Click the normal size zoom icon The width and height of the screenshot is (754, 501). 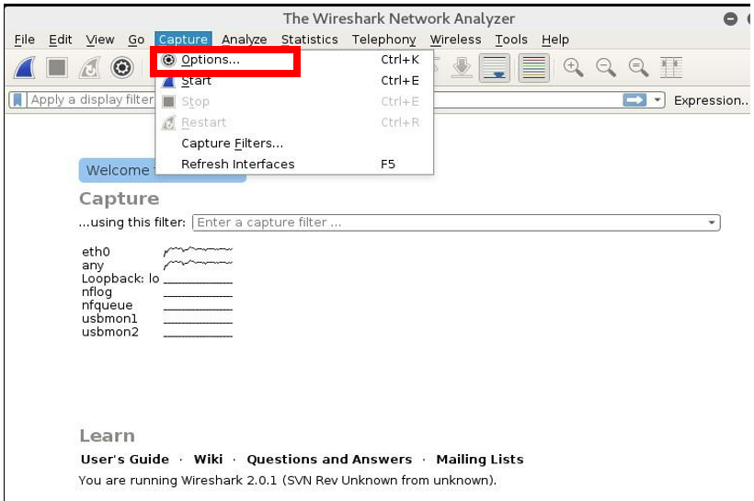click(x=638, y=68)
